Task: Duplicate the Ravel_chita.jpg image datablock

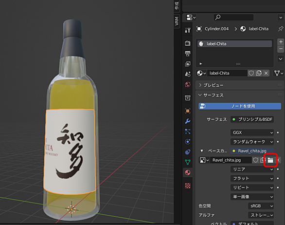Action: 263,160
